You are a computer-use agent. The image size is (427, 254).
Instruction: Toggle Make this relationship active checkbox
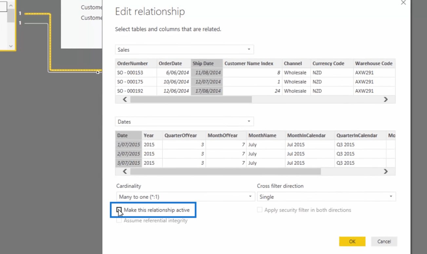coord(119,210)
